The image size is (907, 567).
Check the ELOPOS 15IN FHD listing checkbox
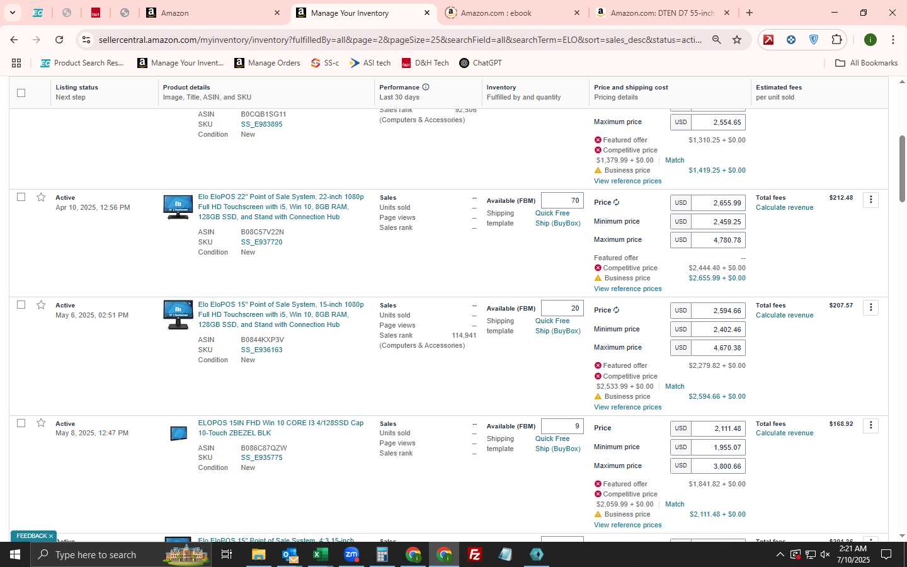point(21,423)
